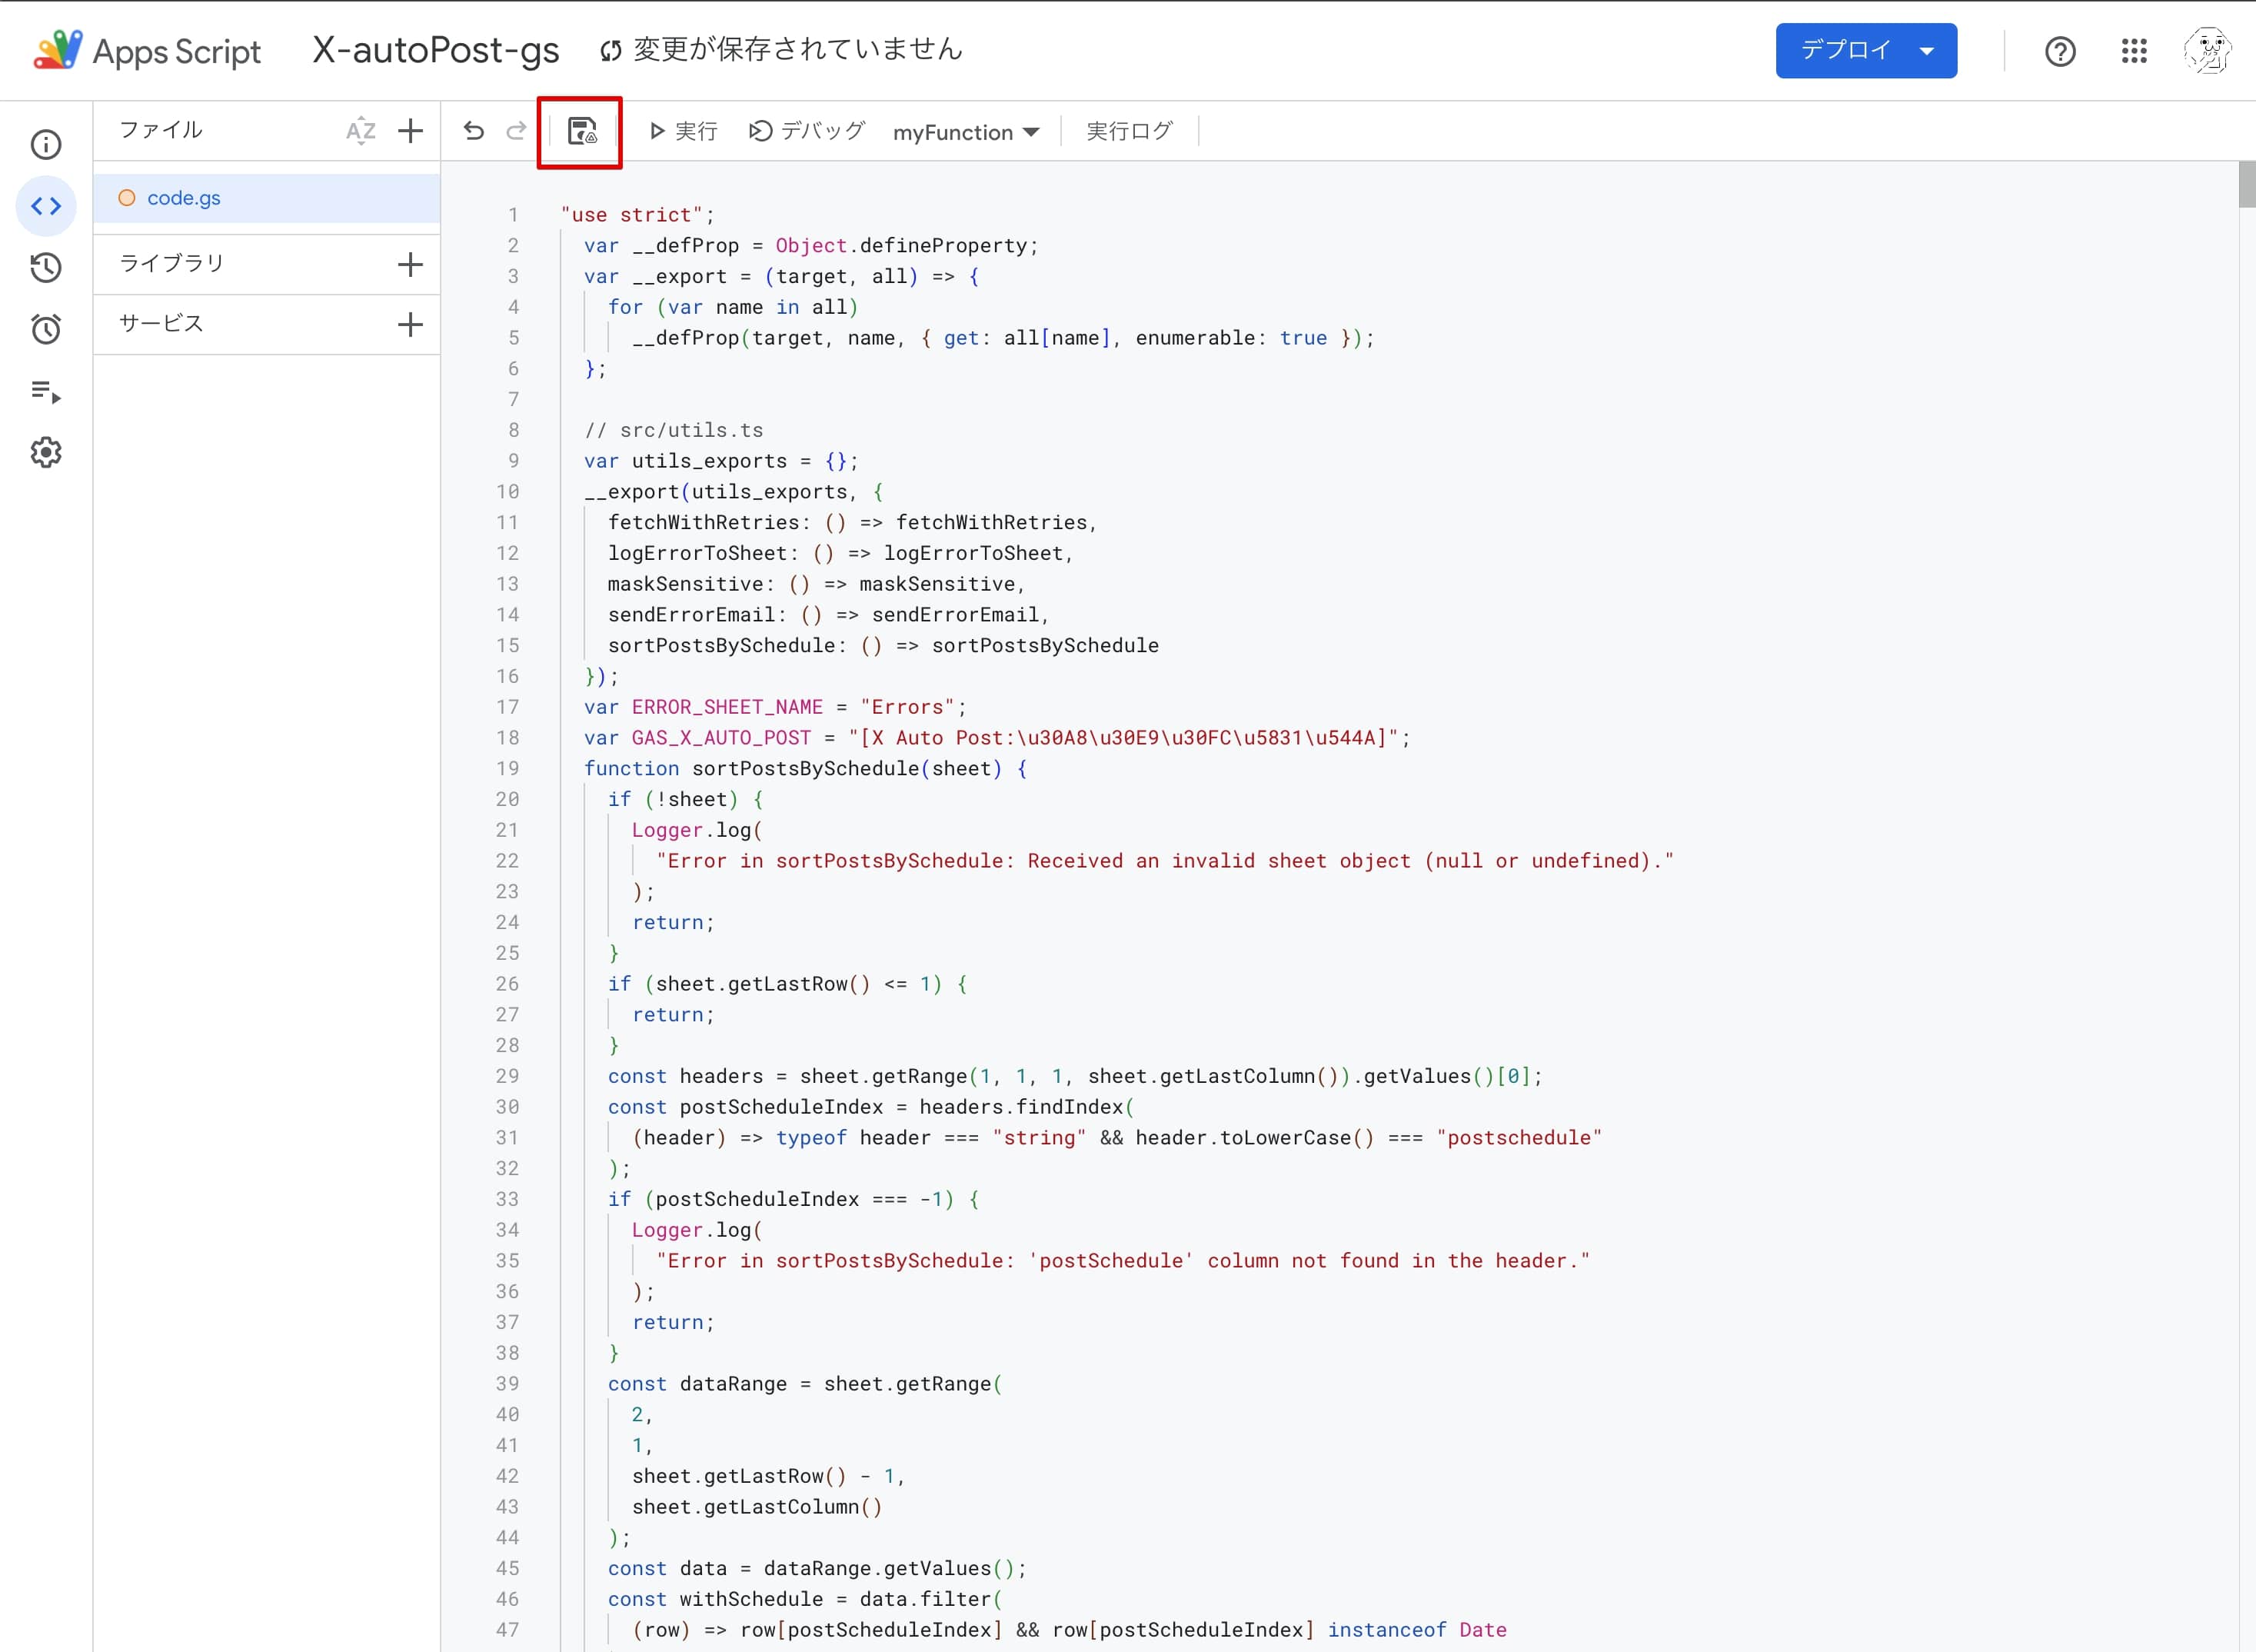Open project history icon in sidebar

[46, 267]
